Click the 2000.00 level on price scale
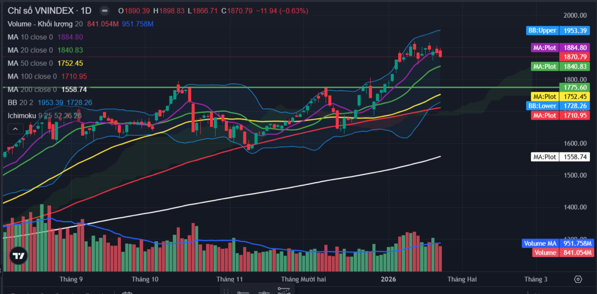The image size is (597, 294). point(575,15)
